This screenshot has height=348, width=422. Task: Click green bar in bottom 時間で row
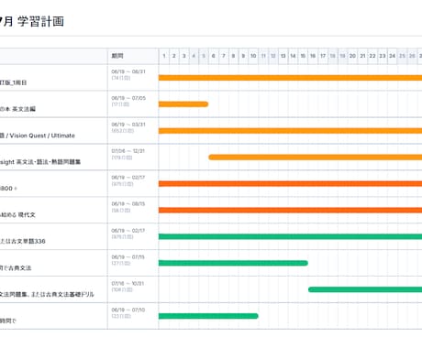pyautogui.click(x=208, y=316)
